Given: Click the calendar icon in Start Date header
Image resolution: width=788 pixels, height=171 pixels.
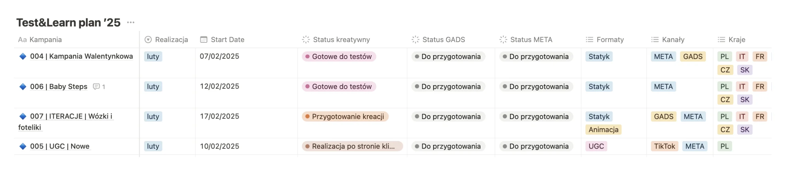Looking at the screenshot, I should coord(204,40).
